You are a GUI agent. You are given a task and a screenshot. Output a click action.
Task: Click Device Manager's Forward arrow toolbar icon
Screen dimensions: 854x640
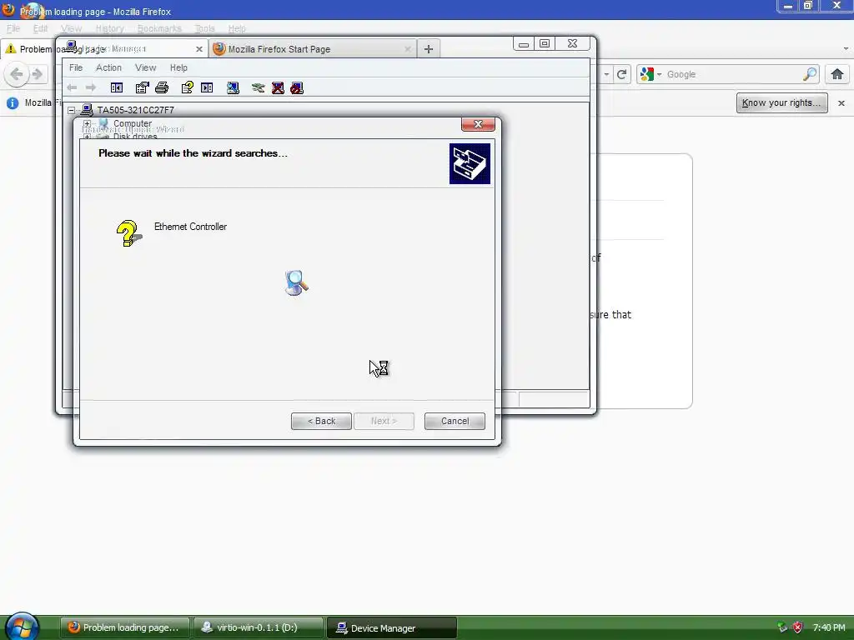(91, 87)
